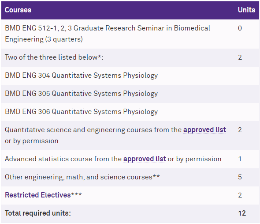Click the Advanced statistics course text
Screen dimensions: 260x224
pos(63,159)
